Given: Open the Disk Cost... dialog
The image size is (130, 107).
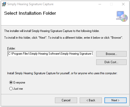Looking at the screenshot, I should click(x=111, y=62).
